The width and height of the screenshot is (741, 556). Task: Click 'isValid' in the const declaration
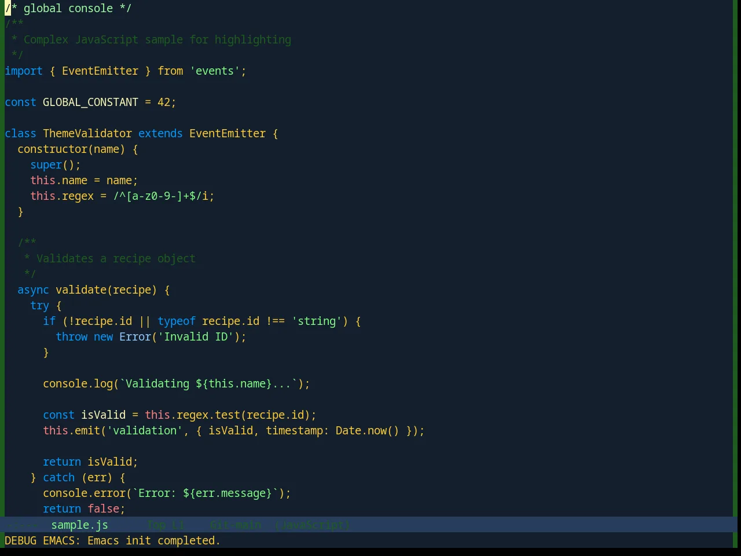pos(103,415)
